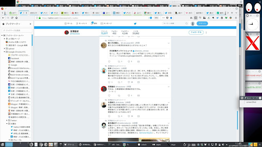Expand the Twitter bookmark folder
Screen dimensions: 262x147
7,120
